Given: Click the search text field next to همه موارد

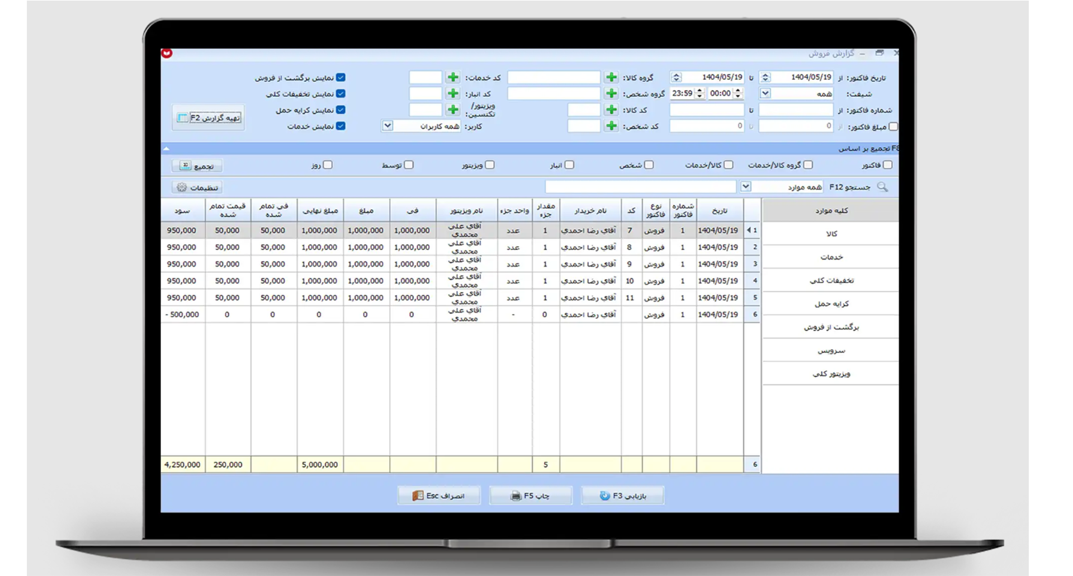Looking at the screenshot, I should pos(640,187).
